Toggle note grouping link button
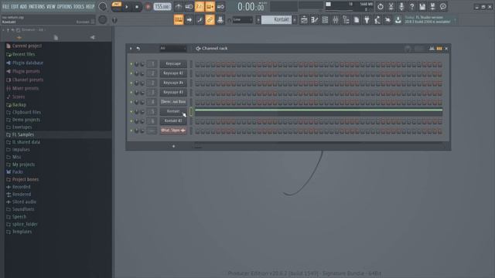This screenshot has width=495, height=278. [210, 20]
